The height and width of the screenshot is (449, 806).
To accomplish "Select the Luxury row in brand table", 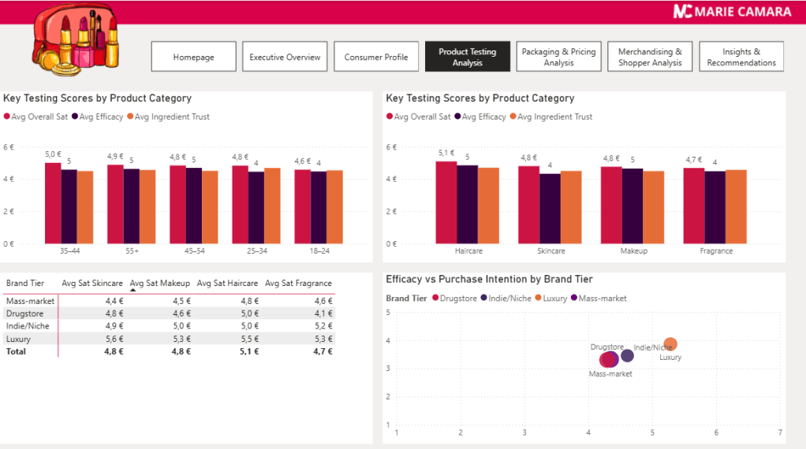I will [19, 339].
